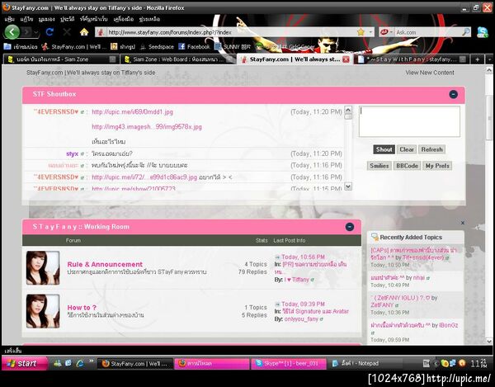Viewport: 495px width, 387px height.
Task: Open the styx user profile link
Action: coord(72,154)
